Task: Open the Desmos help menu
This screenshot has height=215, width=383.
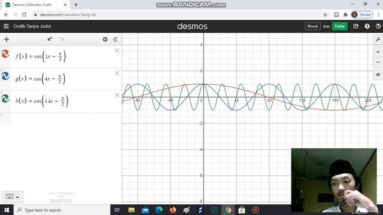Action: click(367, 26)
